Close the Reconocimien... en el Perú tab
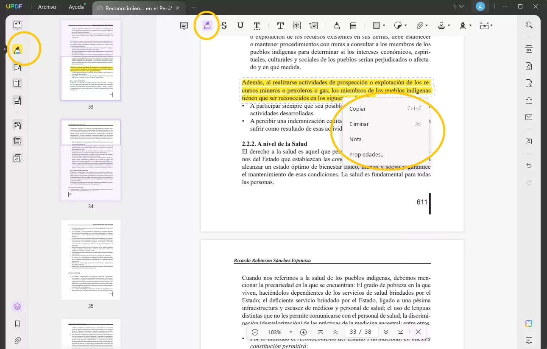Screen dimensions: 547x349 pyautogui.click(x=178, y=8)
